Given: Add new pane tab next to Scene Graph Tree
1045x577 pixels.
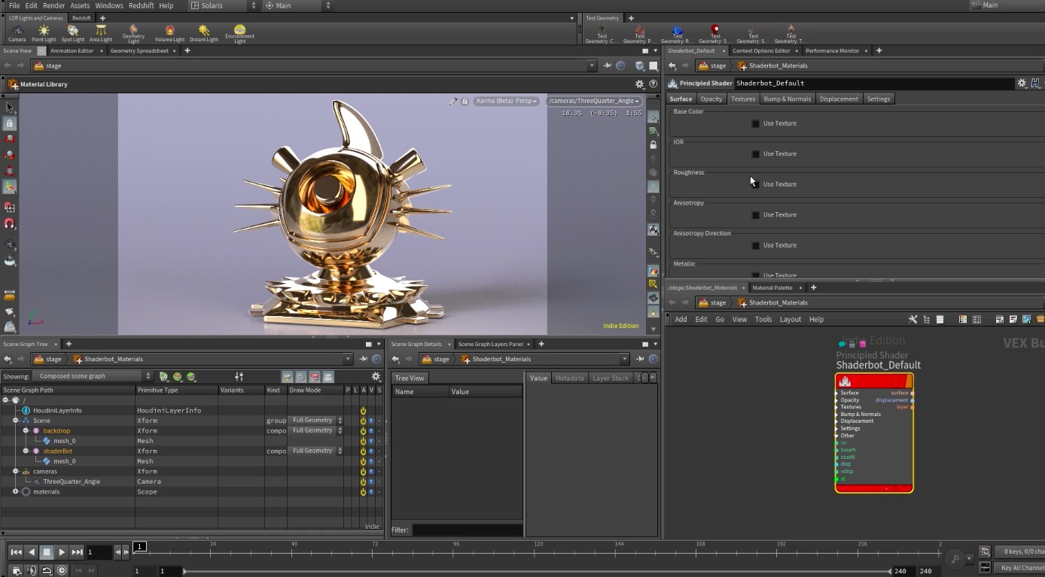Looking at the screenshot, I should (69, 344).
